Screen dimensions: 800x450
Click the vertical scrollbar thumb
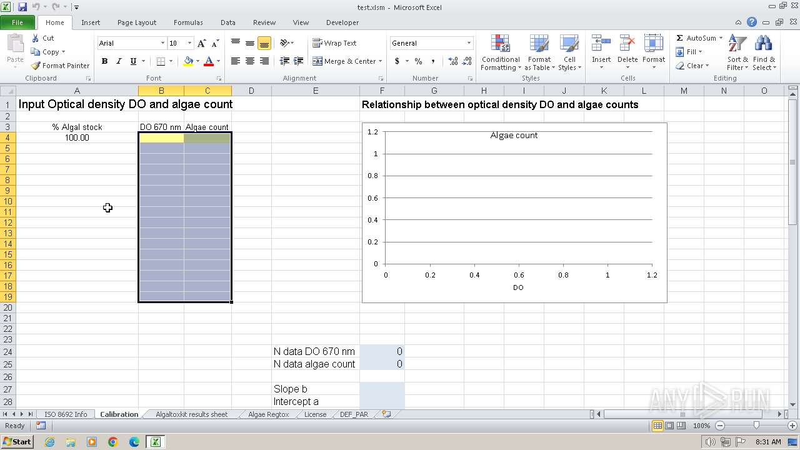792,161
